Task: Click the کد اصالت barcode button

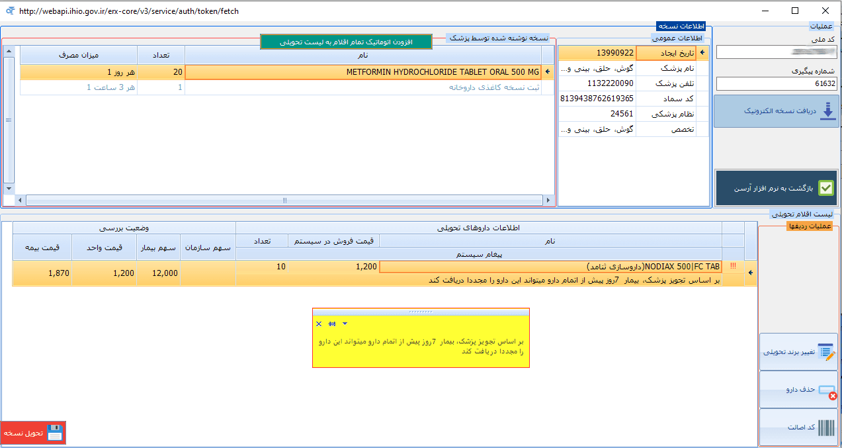Action: (798, 427)
